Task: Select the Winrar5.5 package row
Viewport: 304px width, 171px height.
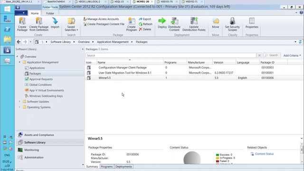Action: point(194,78)
